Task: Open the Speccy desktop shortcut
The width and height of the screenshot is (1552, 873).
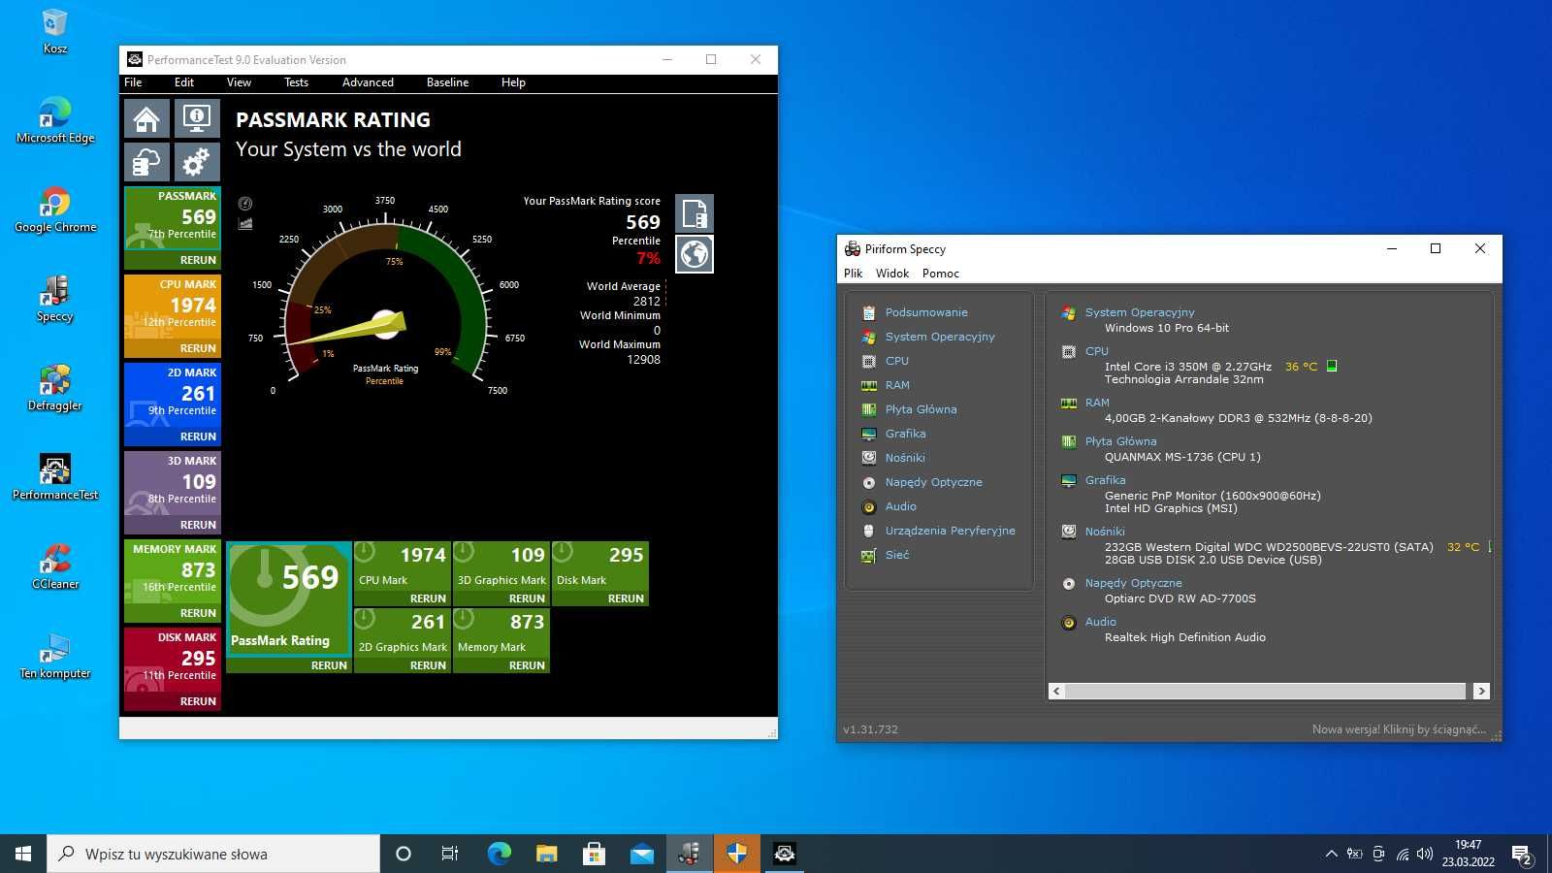Action: click(55, 299)
